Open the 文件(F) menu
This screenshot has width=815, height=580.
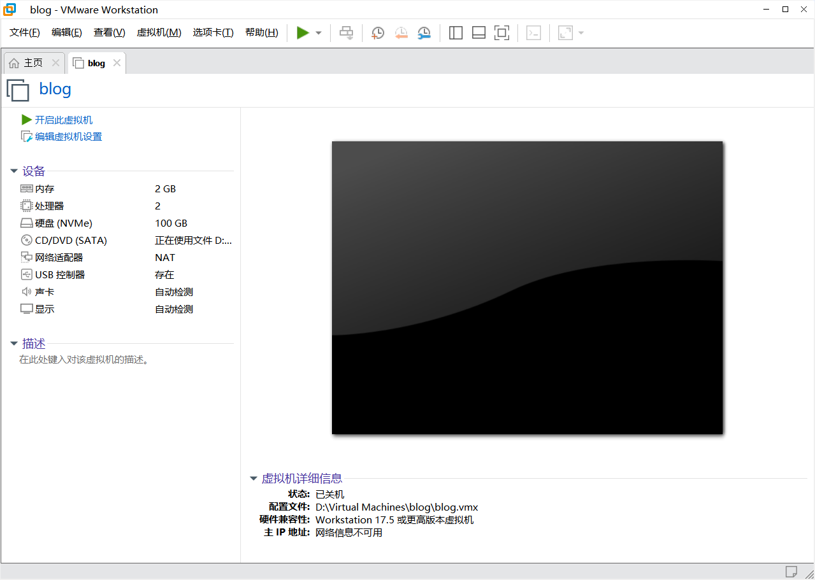point(25,32)
